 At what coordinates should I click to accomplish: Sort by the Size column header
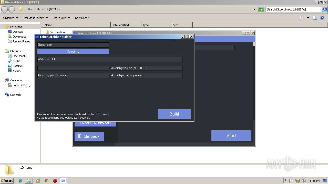coord(182,25)
